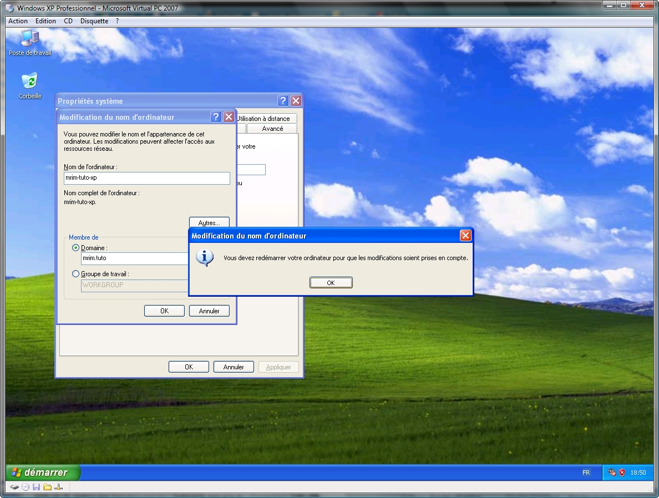The height and width of the screenshot is (498, 659).
Task: Click Annuler in the computer name modification dialog
Action: coord(209,311)
